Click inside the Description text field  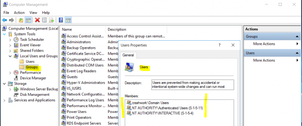point(193,85)
